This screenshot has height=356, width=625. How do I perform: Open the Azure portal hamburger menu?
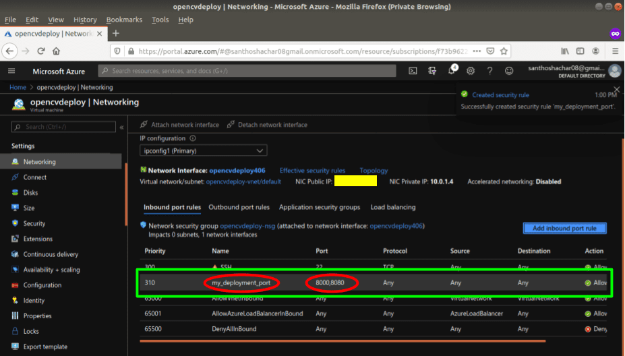click(x=11, y=71)
